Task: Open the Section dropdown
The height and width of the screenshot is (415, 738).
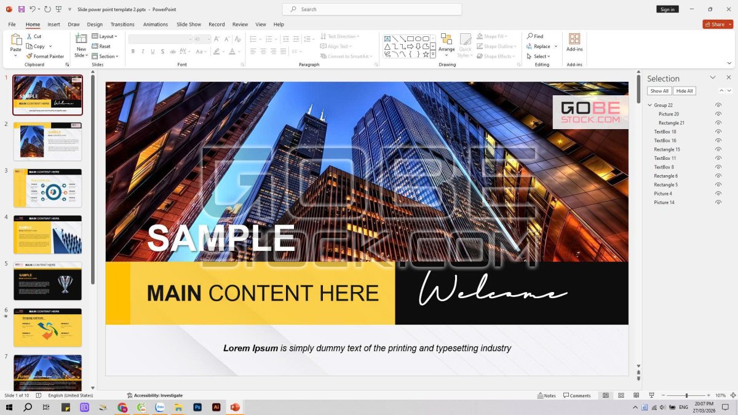Action: 105,56
